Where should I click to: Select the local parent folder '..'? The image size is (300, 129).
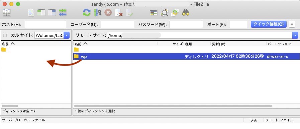click(36, 50)
